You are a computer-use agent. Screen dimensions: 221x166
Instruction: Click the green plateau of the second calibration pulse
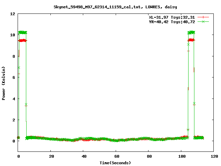(191, 33)
